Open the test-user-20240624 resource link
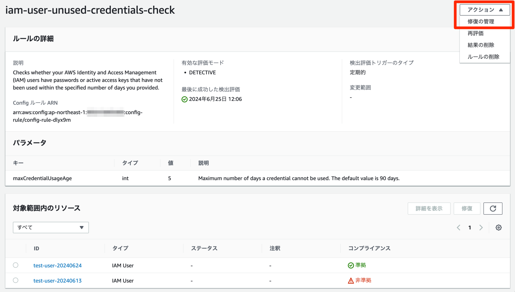This screenshot has height=292, width=515. pos(57,265)
